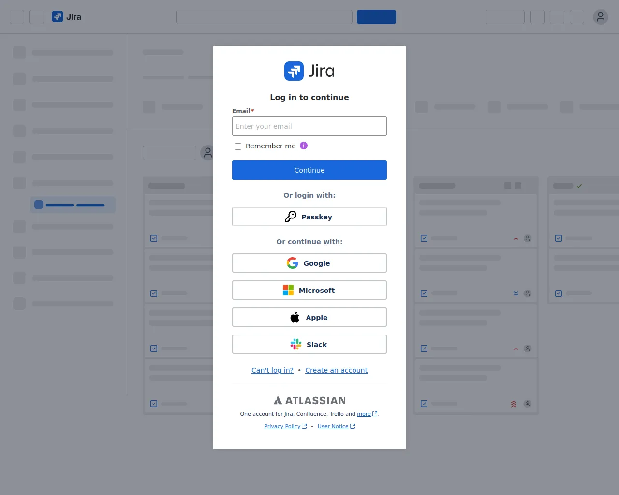Log in using the Slack option
The height and width of the screenshot is (495, 619).
(x=309, y=344)
